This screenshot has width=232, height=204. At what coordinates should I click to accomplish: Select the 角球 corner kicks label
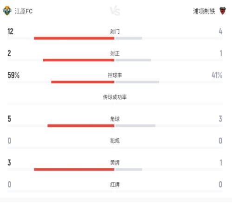[115, 119]
